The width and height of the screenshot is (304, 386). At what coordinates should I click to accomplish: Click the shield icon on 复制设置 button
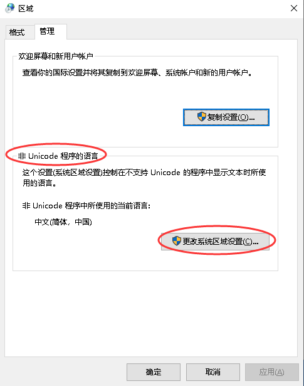pyautogui.click(x=202, y=117)
